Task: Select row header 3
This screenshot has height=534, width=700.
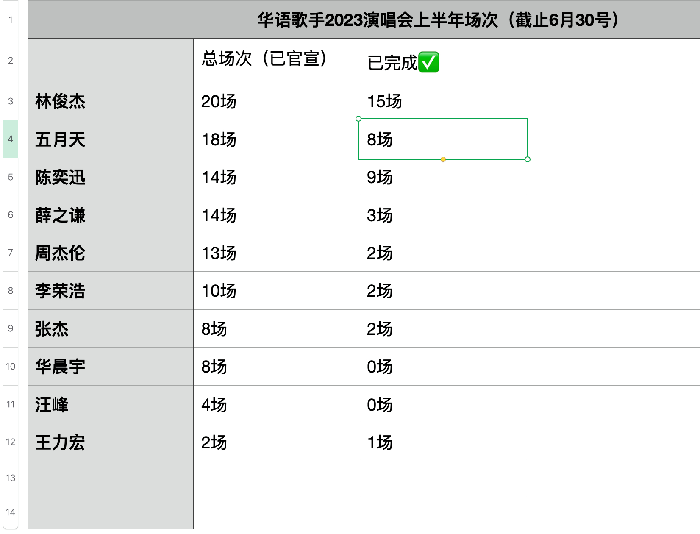Action: [11, 101]
